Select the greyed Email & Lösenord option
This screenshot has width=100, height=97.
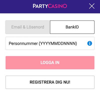click(x=28, y=27)
